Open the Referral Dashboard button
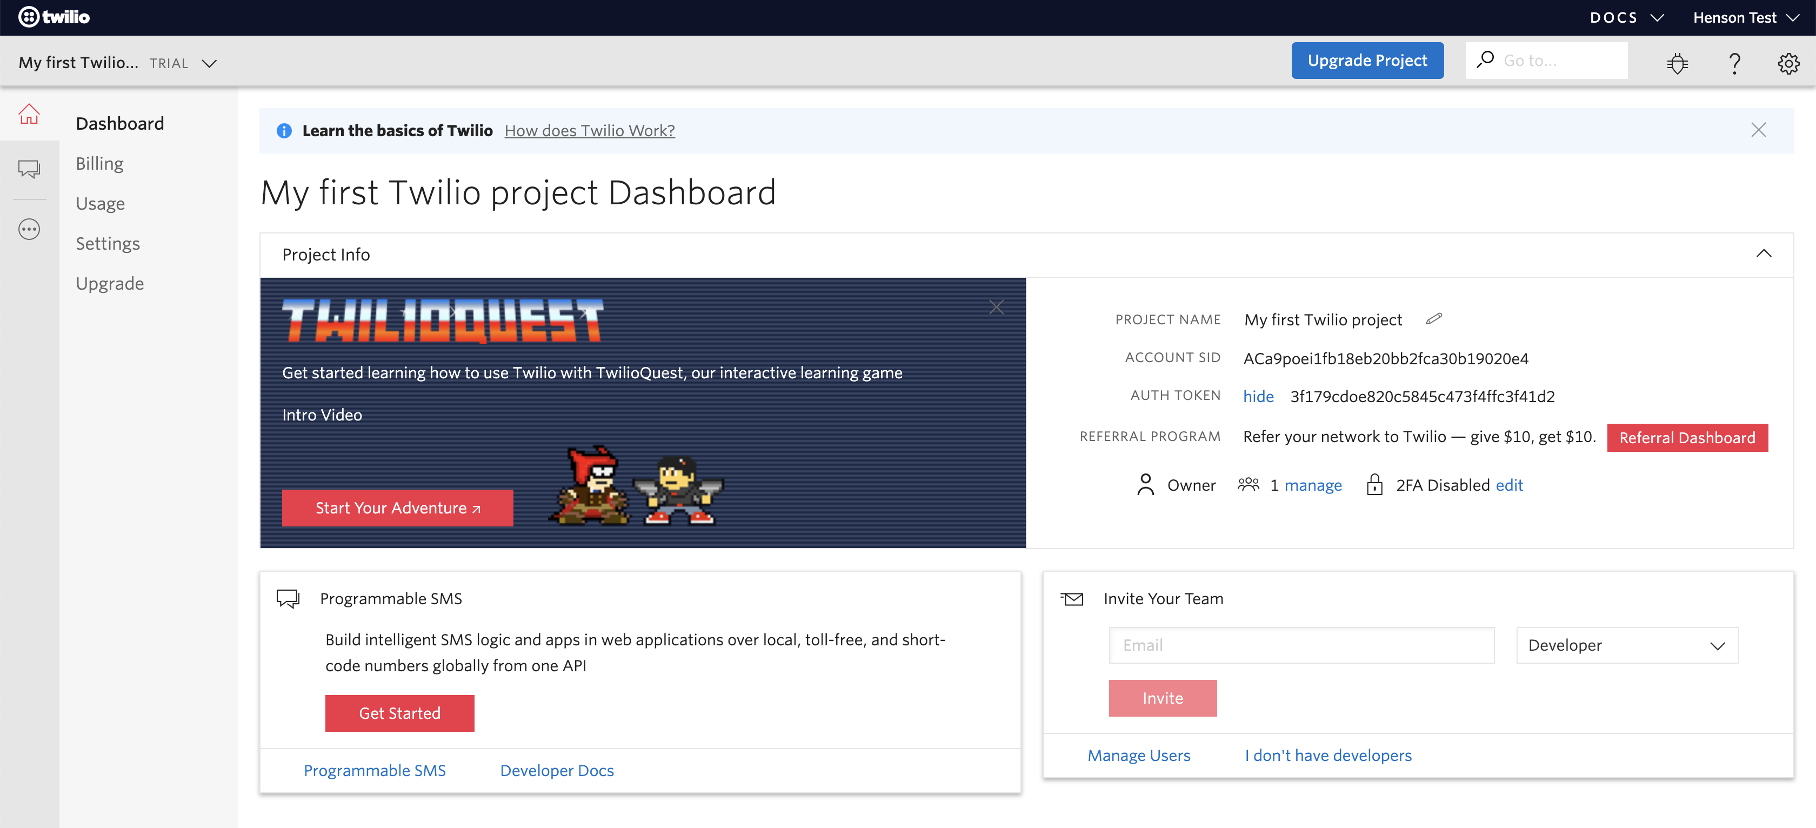This screenshot has width=1816, height=828. click(1687, 438)
